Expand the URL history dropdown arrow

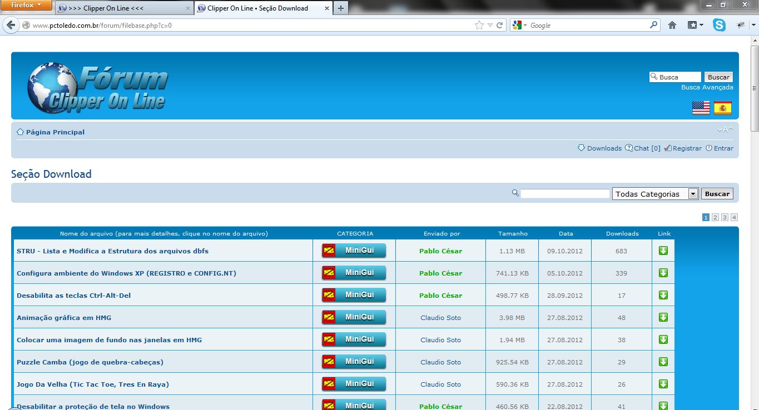coord(490,25)
